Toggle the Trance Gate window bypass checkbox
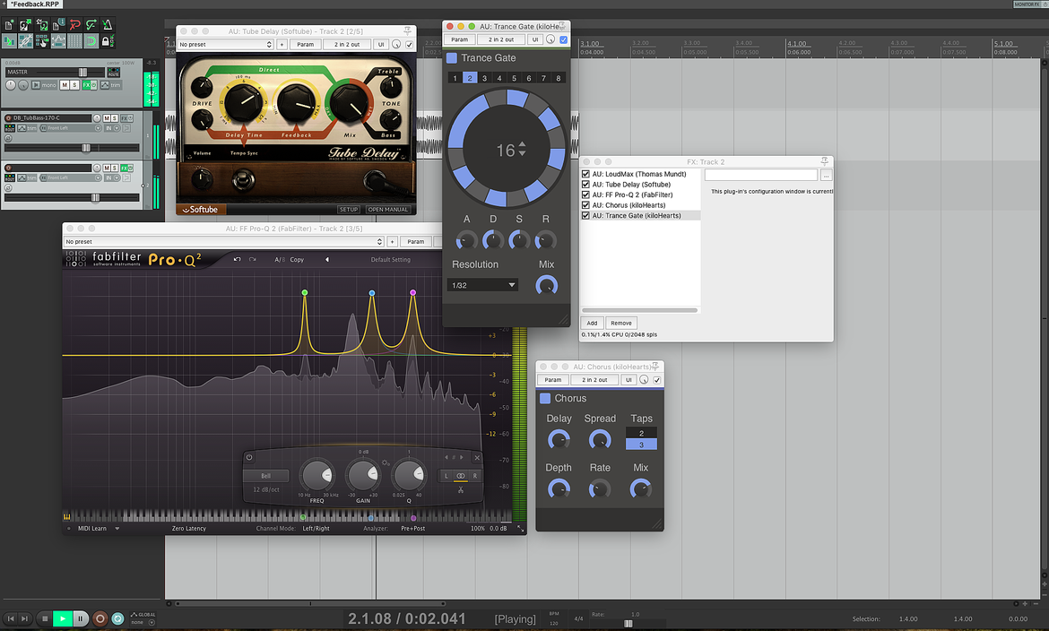The width and height of the screenshot is (1049, 631). (563, 39)
